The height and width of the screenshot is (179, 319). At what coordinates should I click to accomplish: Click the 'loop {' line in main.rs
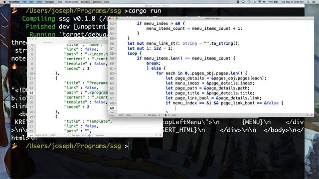134,53
